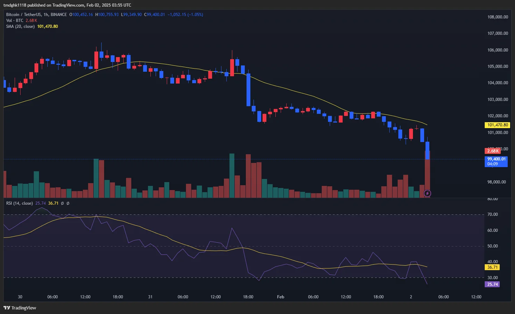Select the Vol · BTC indicator legend
The height and width of the screenshot is (314, 515).
(15, 21)
